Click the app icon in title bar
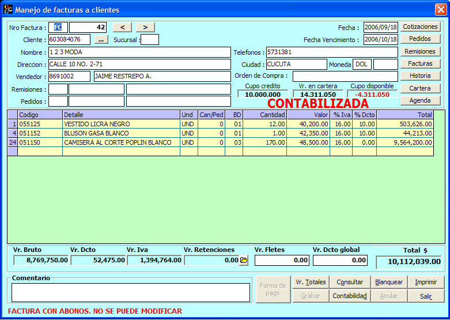 [8, 9]
